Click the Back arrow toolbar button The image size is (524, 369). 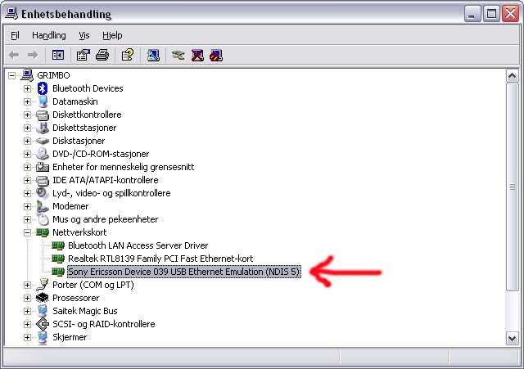click(14, 55)
